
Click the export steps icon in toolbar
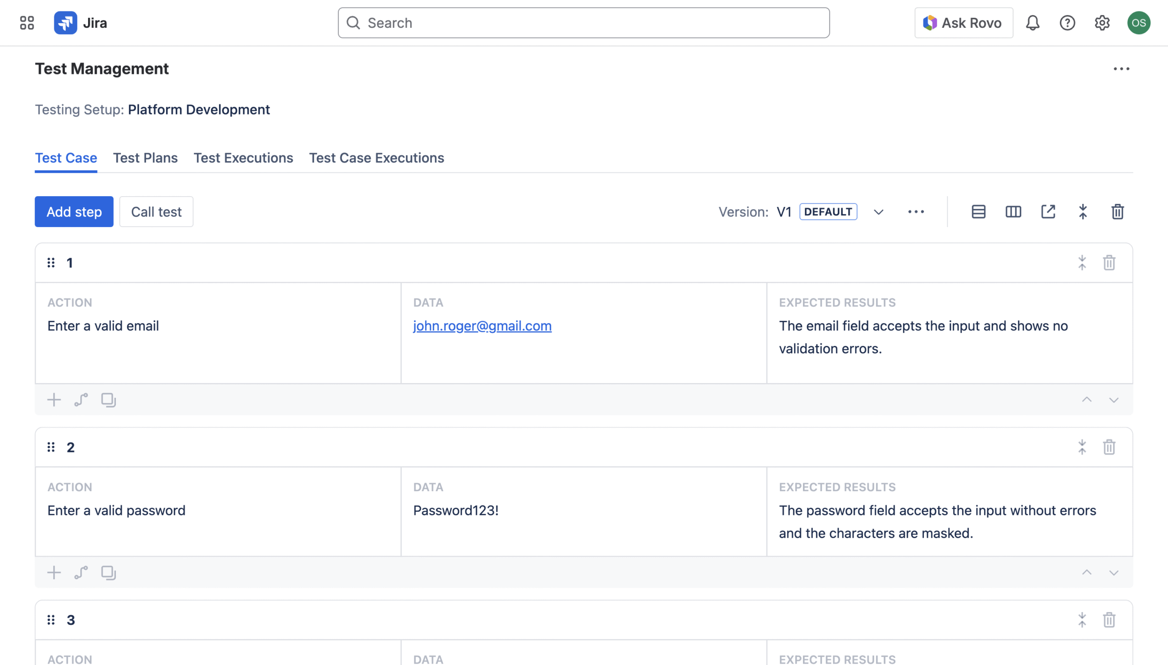click(1048, 212)
